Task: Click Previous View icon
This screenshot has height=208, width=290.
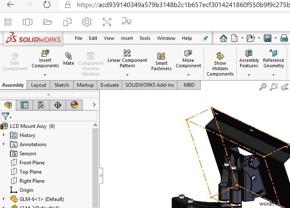Action: pos(285,87)
